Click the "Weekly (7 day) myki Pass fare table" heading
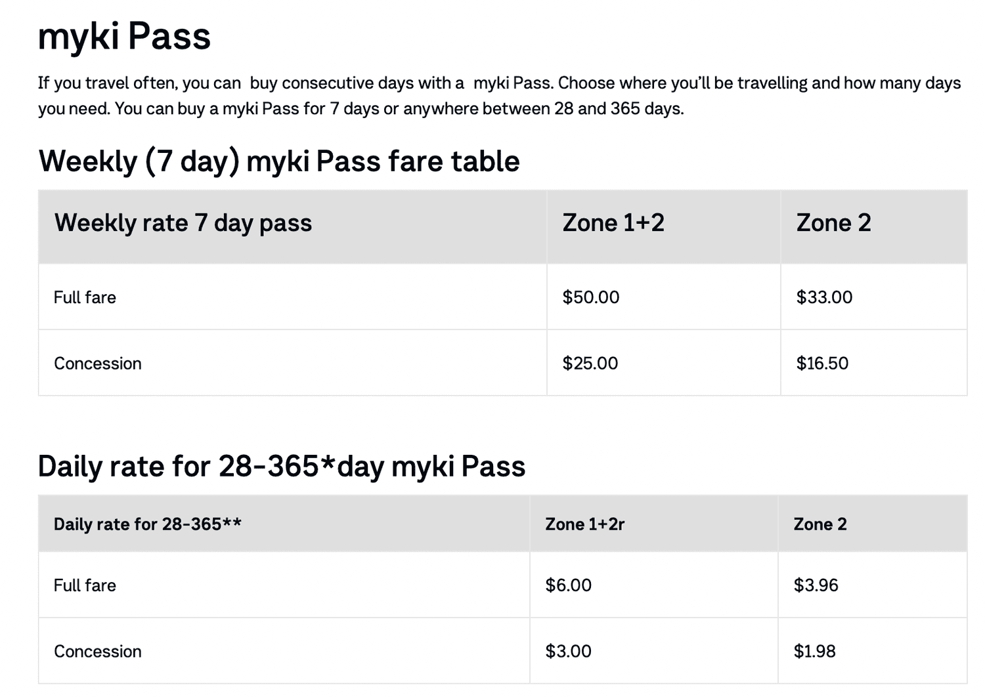The image size is (985, 697). 279,161
